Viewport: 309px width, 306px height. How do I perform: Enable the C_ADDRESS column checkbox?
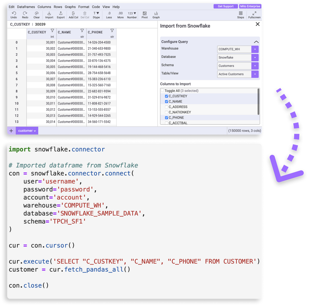[167, 107]
